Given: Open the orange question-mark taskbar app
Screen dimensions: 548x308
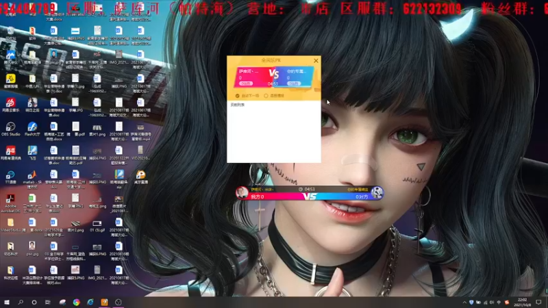Looking at the screenshot, I should coord(104,303).
